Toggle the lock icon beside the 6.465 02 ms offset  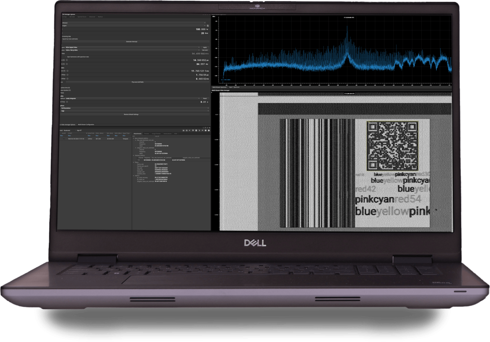[x=67, y=79]
